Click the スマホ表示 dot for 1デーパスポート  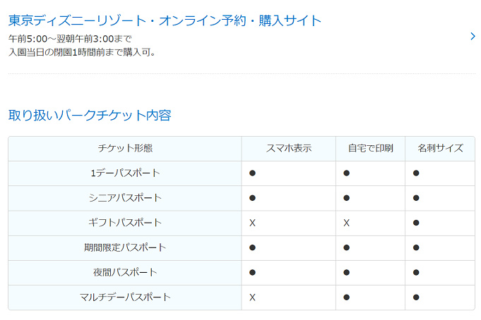coord(252,173)
